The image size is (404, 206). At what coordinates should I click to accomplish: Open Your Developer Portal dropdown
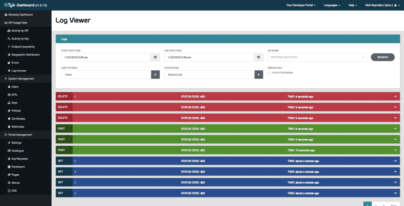pos(300,5)
